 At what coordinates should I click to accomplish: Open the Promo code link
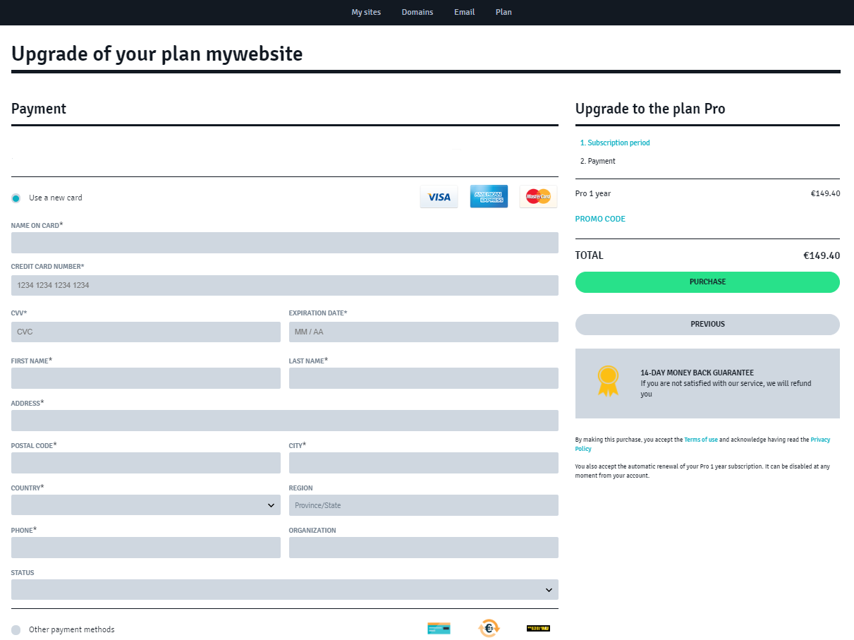tap(600, 219)
